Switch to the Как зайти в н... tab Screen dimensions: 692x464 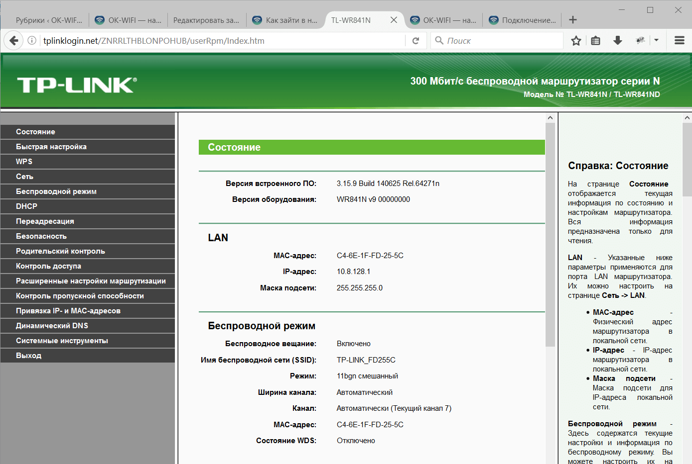(285, 20)
